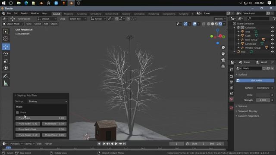
Task: Toggle visibility of Collection in outliner
Action: 272,28
